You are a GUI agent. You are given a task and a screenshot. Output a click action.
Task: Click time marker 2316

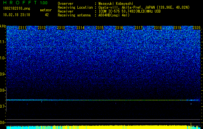(119, 28)
